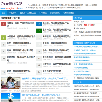Open the 看新闻一天赚100元 nav item

pyautogui.click(x=28, y=13)
